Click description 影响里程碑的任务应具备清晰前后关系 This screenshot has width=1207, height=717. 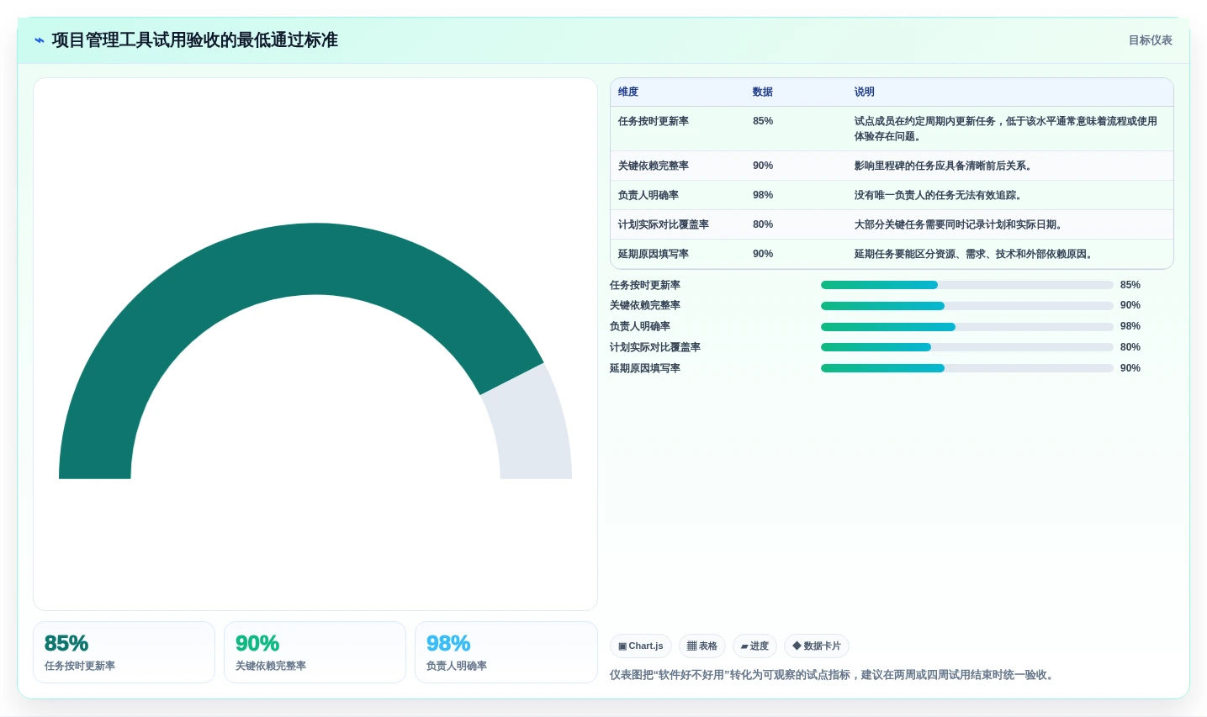pos(943,166)
